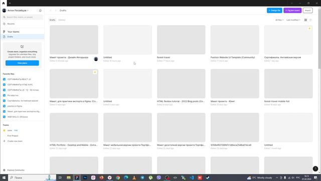Open Visual Studio Code from the taskbar
The width and height of the screenshot is (321, 181).
[192, 177]
